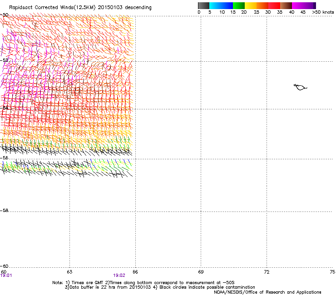Viewport: 336px width, 295px height.
Task: Click the legend tick label '25'
Action: point(257,12)
